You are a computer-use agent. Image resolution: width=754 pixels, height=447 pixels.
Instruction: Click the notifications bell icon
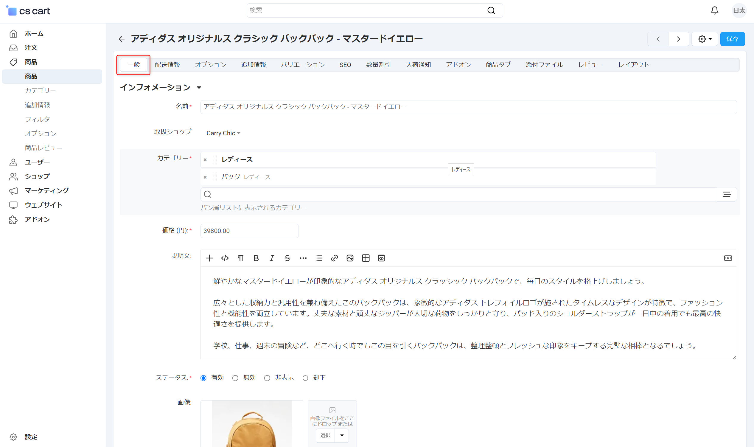click(714, 10)
